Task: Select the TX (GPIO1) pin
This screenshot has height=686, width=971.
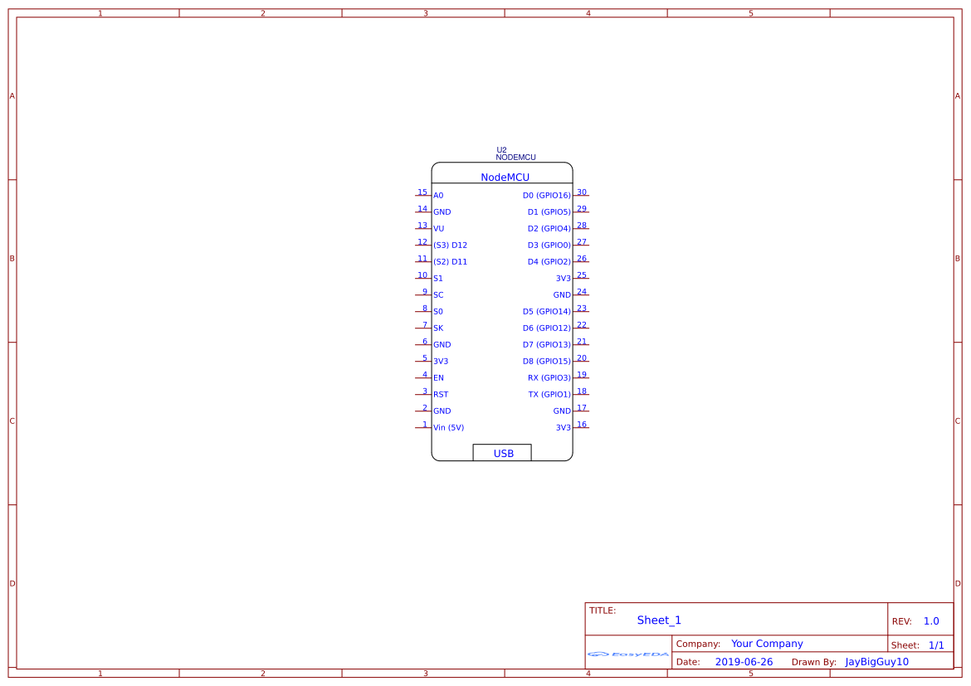Action: coord(548,394)
